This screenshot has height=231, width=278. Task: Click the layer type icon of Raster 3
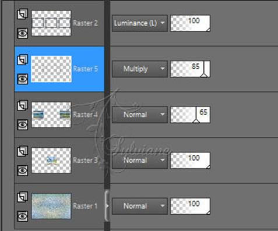23,151
